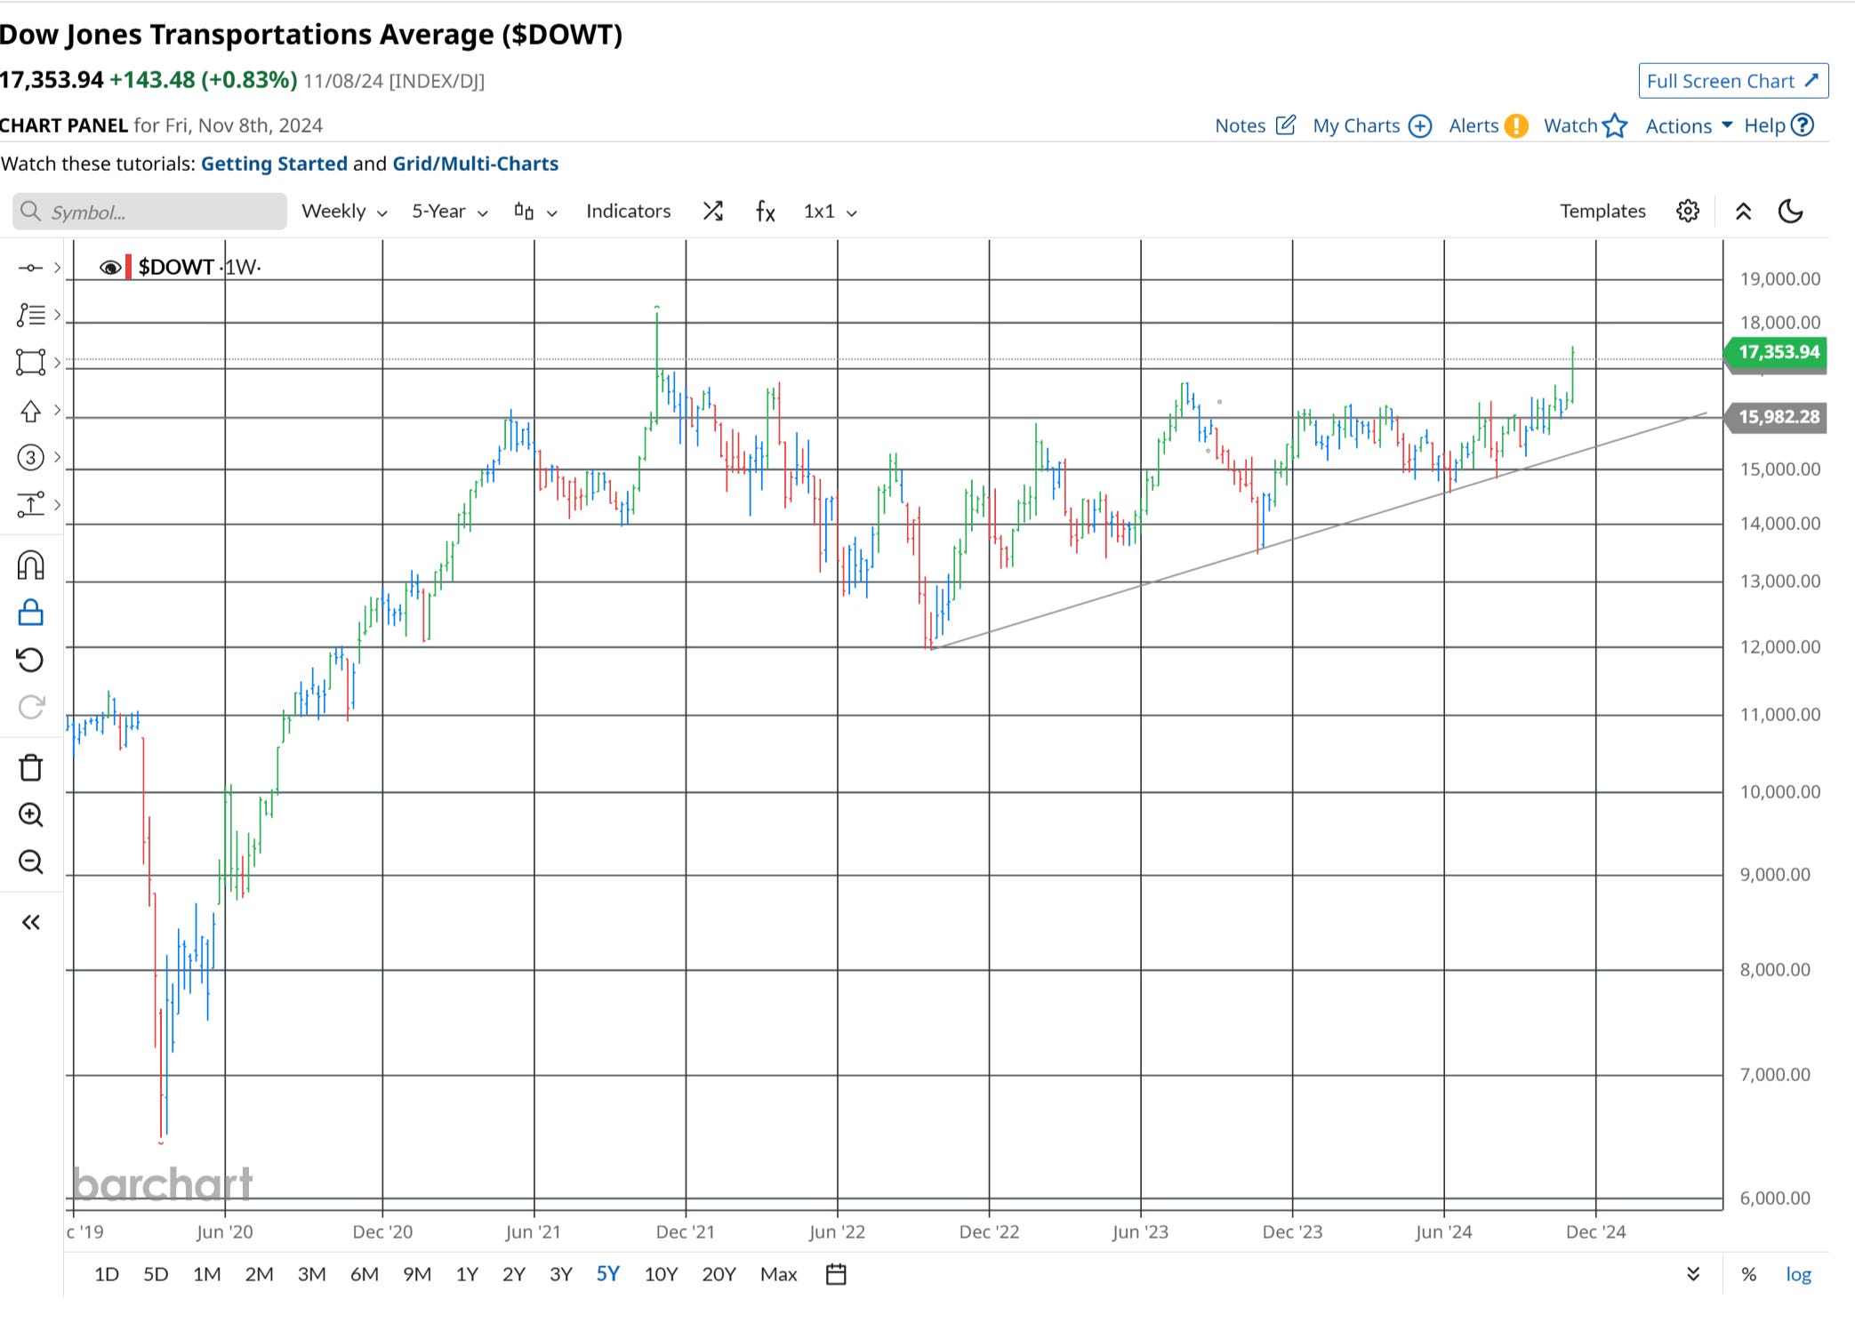This screenshot has height=1323, width=1855.
Task: Click the undo arrow icon
Action: point(30,660)
